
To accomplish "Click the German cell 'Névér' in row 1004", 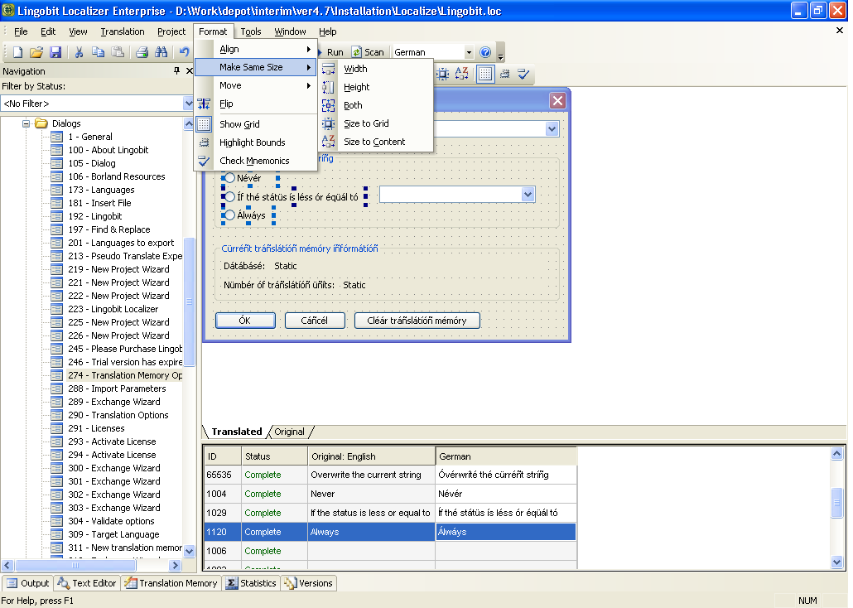I will pos(506,494).
